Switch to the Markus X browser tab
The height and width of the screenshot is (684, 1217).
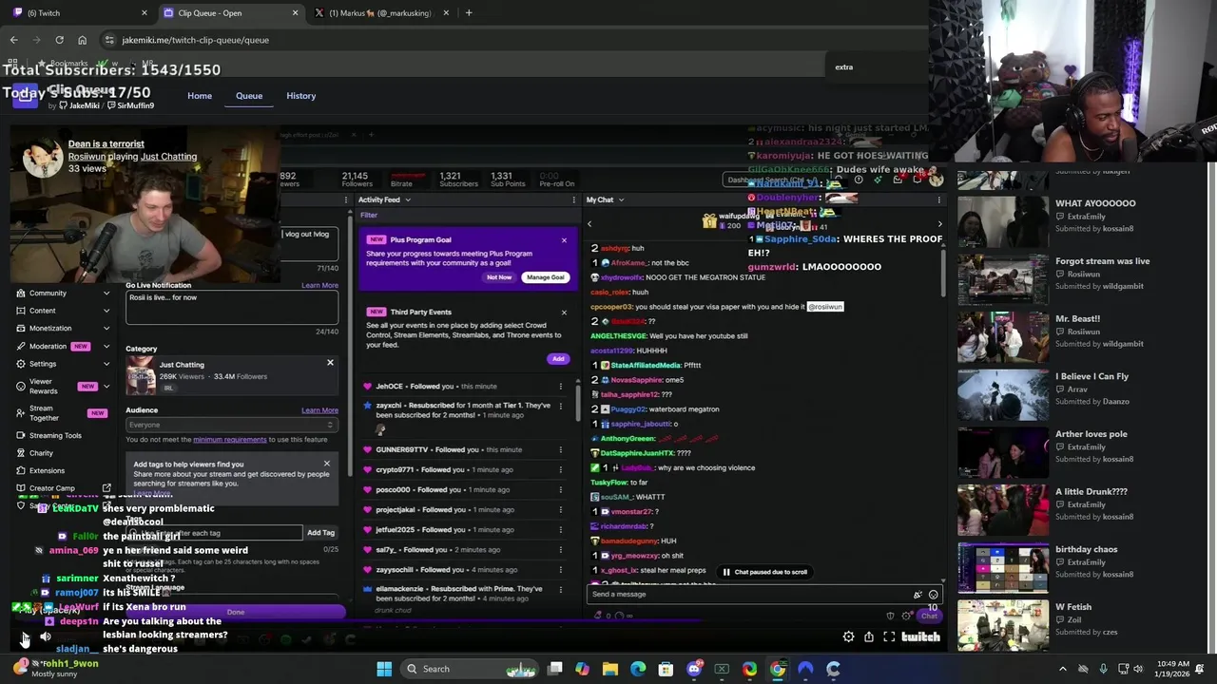pos(380,12)
